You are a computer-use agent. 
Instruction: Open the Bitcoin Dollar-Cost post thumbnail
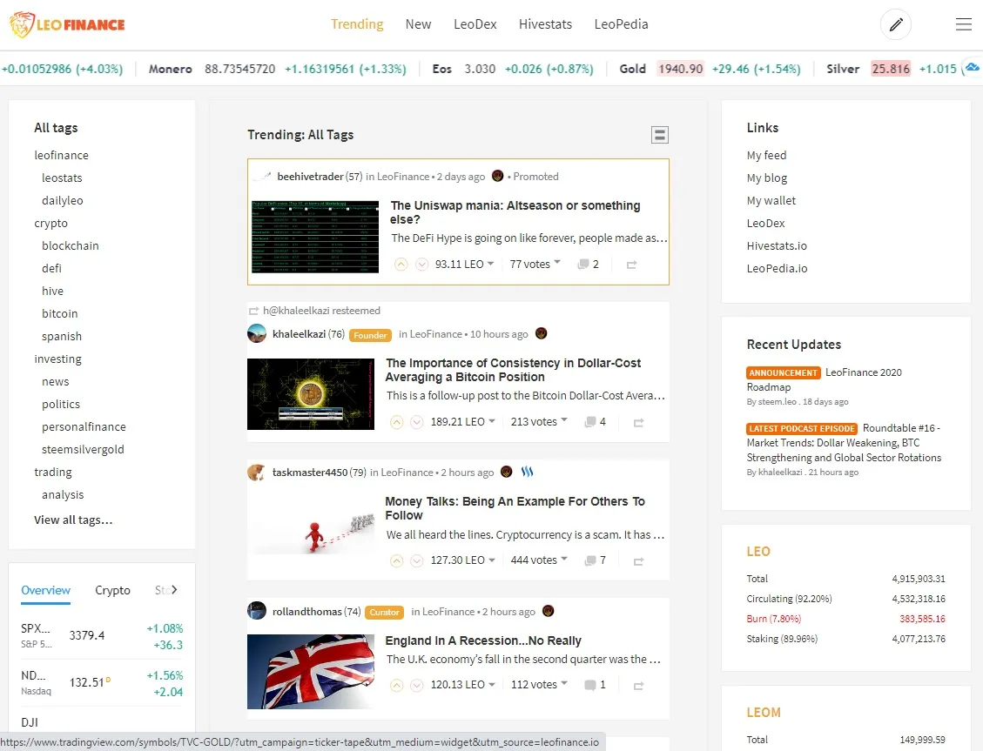(311, 394)
